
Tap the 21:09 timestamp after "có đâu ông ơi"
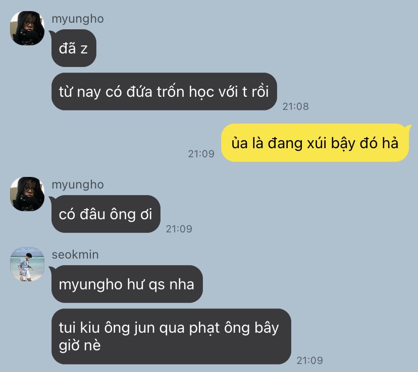[x=179, y=229]
